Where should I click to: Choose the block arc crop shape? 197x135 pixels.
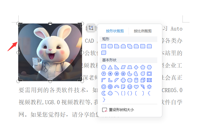pos(117,87)
